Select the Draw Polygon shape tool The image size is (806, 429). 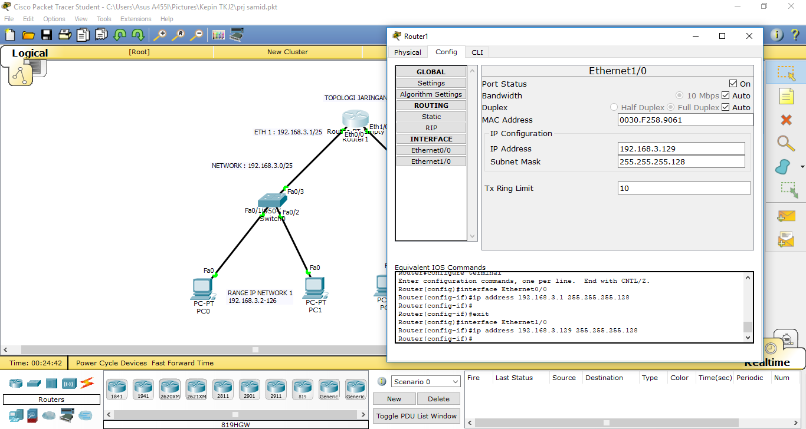point(783,167)
